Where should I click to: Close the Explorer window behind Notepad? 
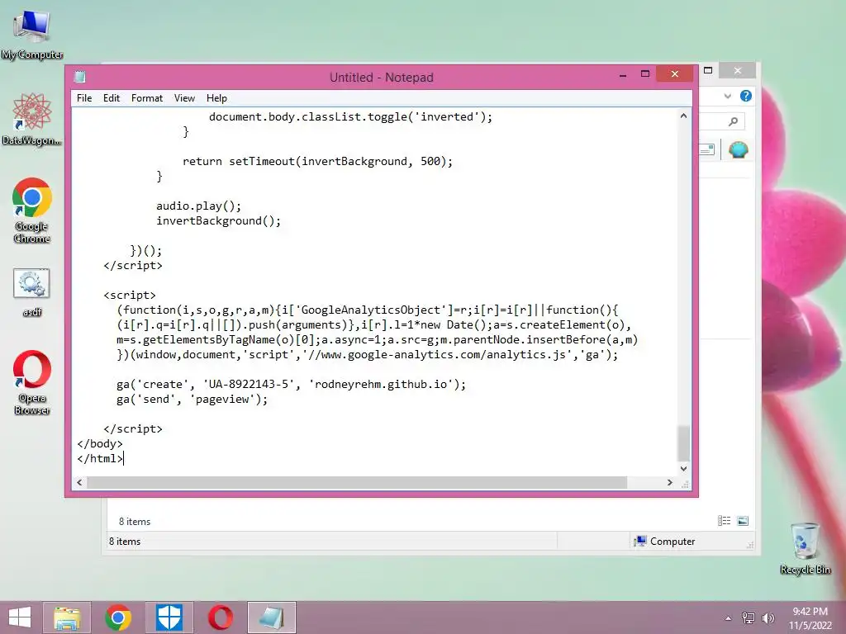pos(738,71)
